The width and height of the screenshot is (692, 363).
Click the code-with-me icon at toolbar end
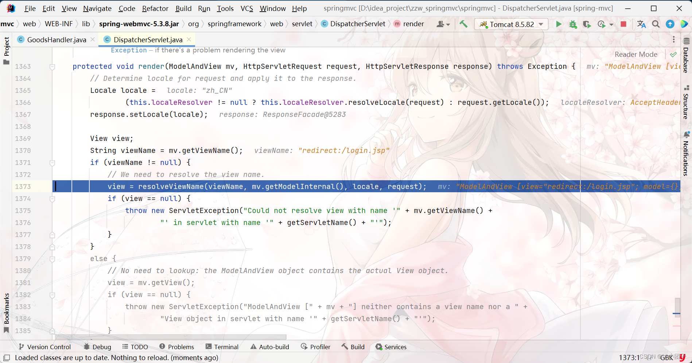[x=684, y=24]
